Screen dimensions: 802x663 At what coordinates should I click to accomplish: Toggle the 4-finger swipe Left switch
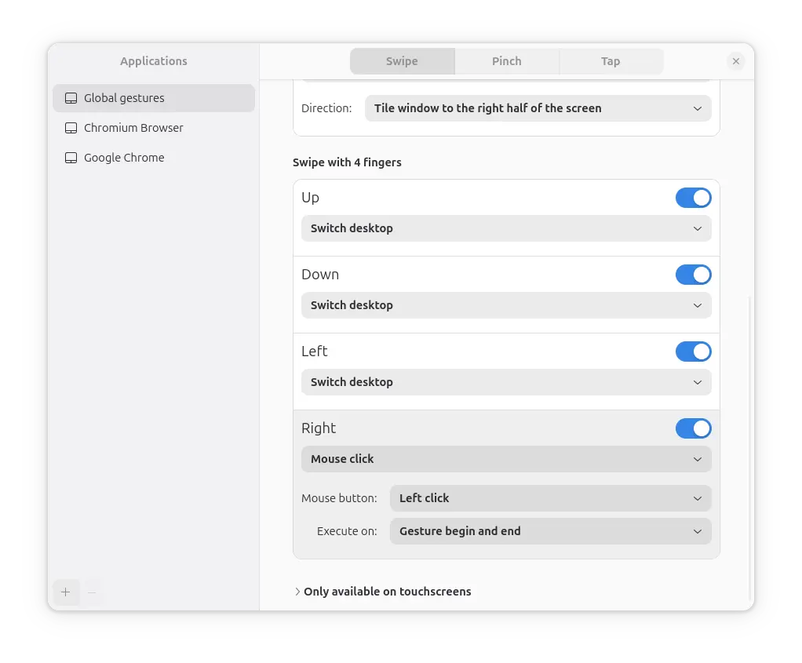[x=693, y=352]
